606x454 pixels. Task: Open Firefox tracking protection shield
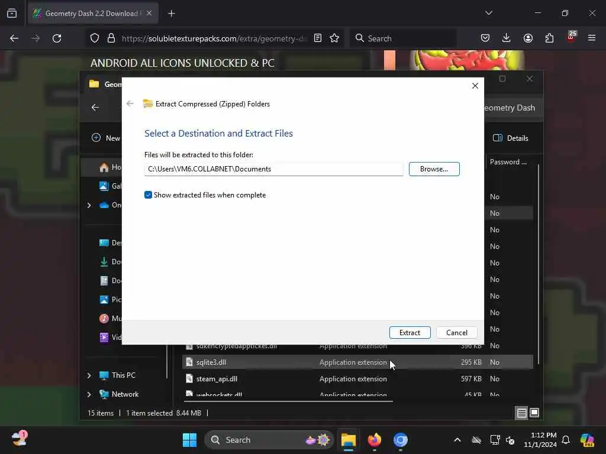pos(95,38)
